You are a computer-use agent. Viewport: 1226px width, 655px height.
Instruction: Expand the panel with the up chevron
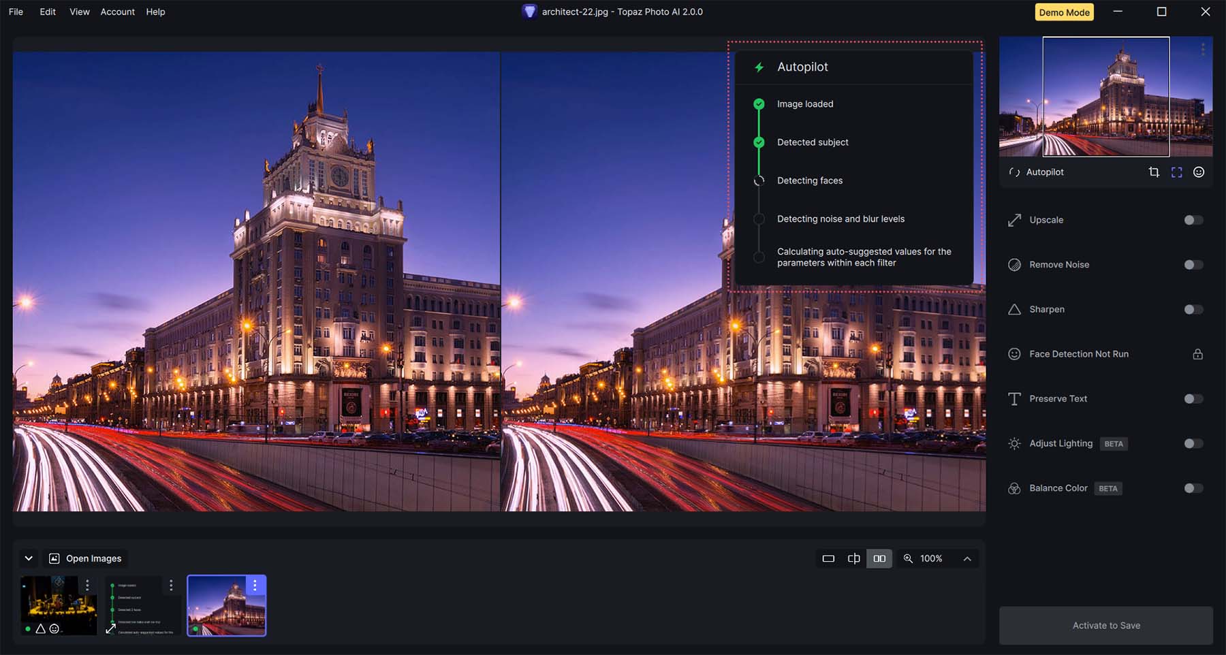point(967,558)
